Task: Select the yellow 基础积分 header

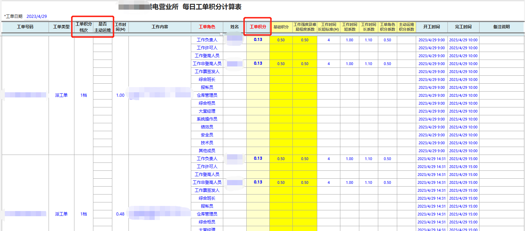Action: tap(281, 27)
